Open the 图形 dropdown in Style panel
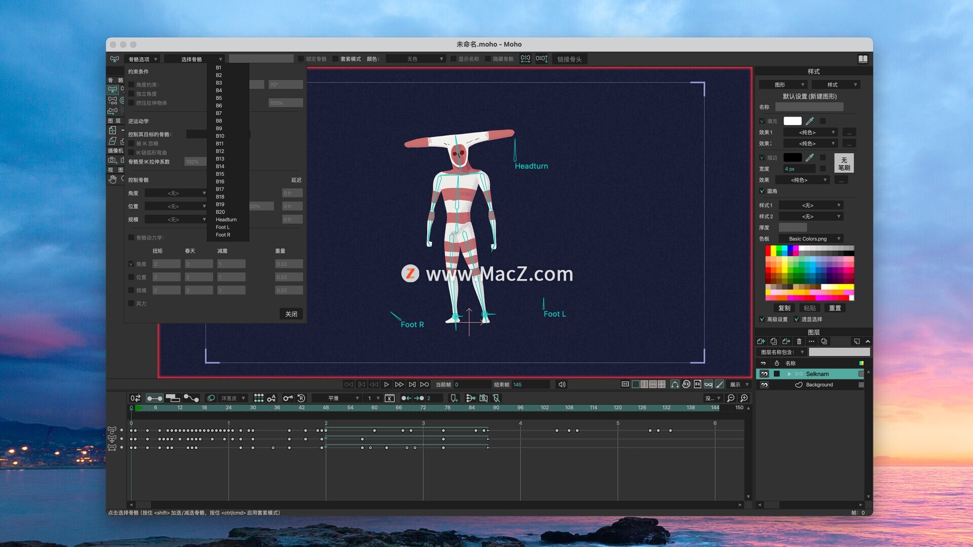 tap(782, 85)
